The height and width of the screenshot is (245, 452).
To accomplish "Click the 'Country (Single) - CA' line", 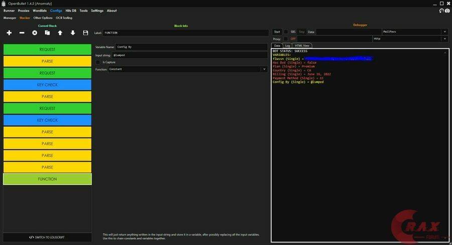I will coord(292,70).
